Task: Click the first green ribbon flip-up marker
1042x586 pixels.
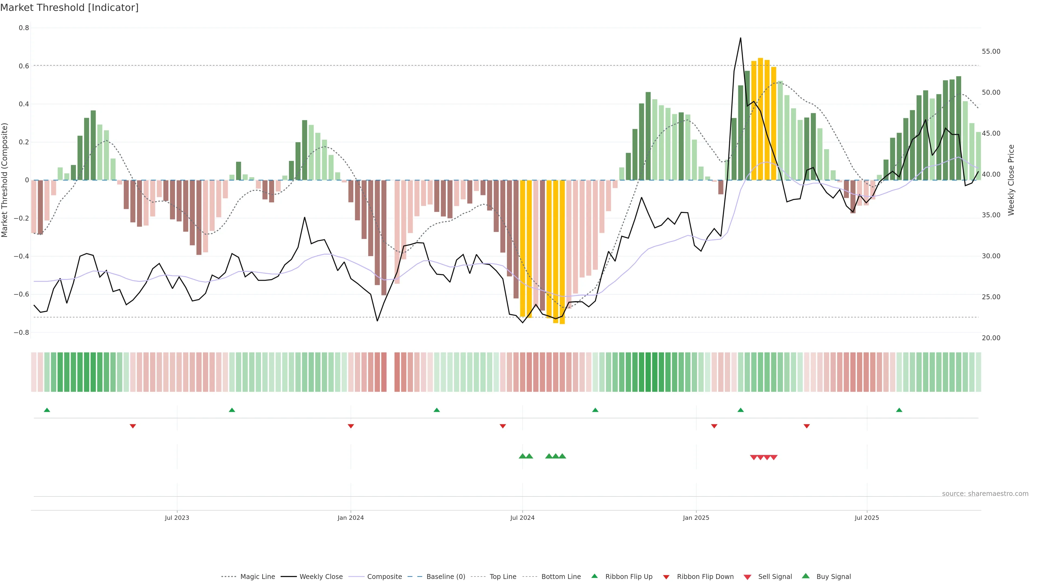Action: tap(47, 410)
